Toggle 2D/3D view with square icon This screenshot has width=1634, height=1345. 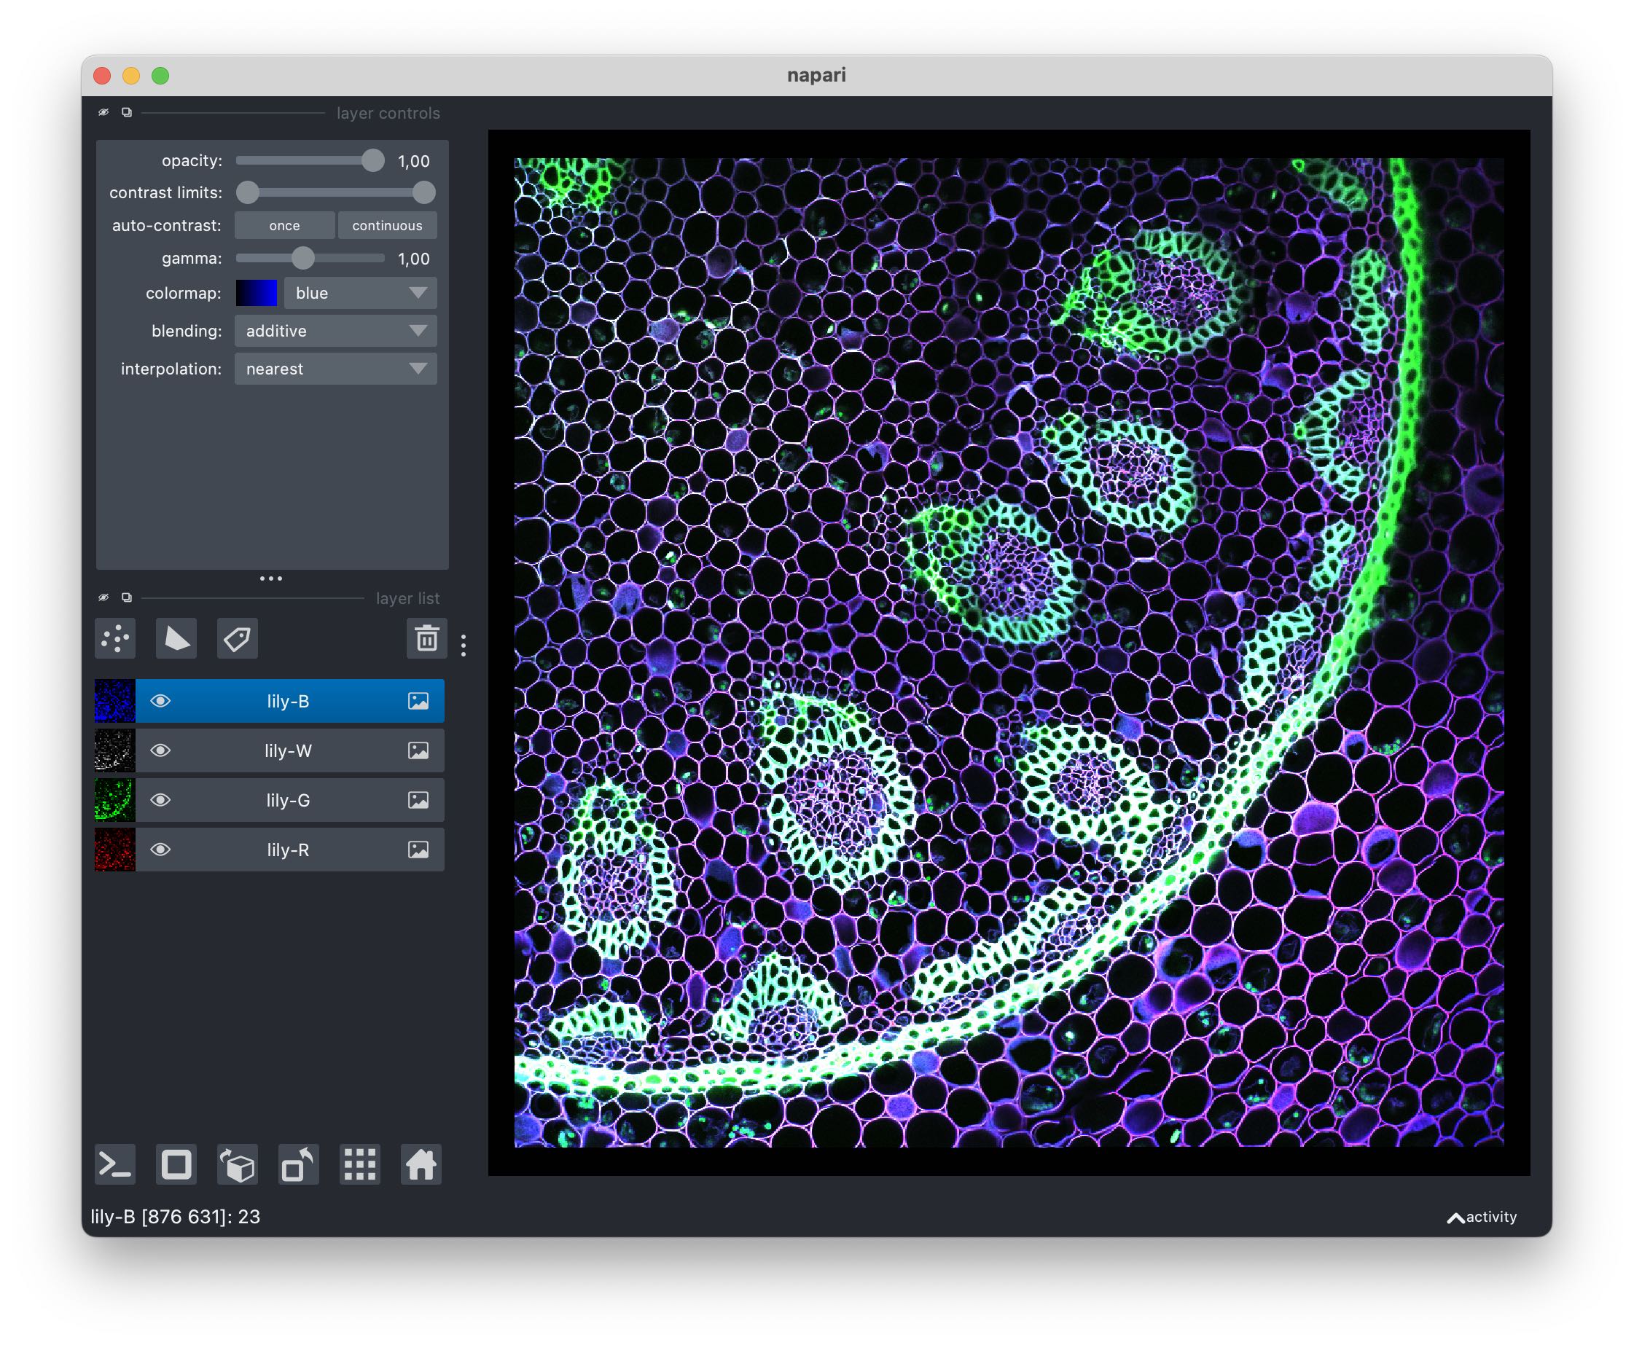(x=176, y=1164)
